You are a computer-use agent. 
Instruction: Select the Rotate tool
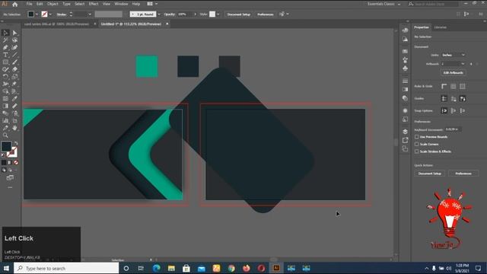[x=5, y=76]
